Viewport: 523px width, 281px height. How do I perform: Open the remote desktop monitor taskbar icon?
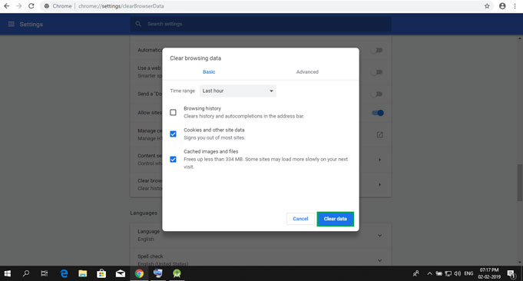click(157, 273)
